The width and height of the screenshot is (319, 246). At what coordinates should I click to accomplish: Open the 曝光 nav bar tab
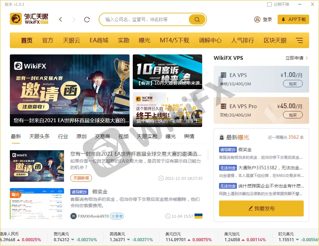point(145,40)
